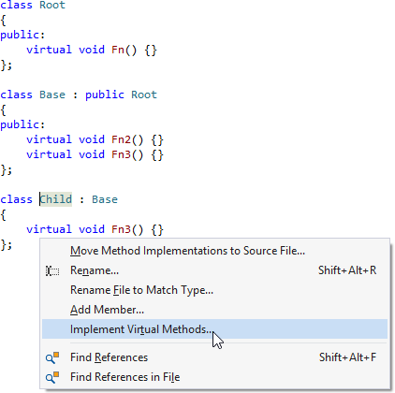Click Base in the Child inheritance list
395x393 pixels.
(105, 199)
